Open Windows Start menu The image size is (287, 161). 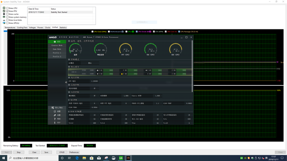click(4, 158)
